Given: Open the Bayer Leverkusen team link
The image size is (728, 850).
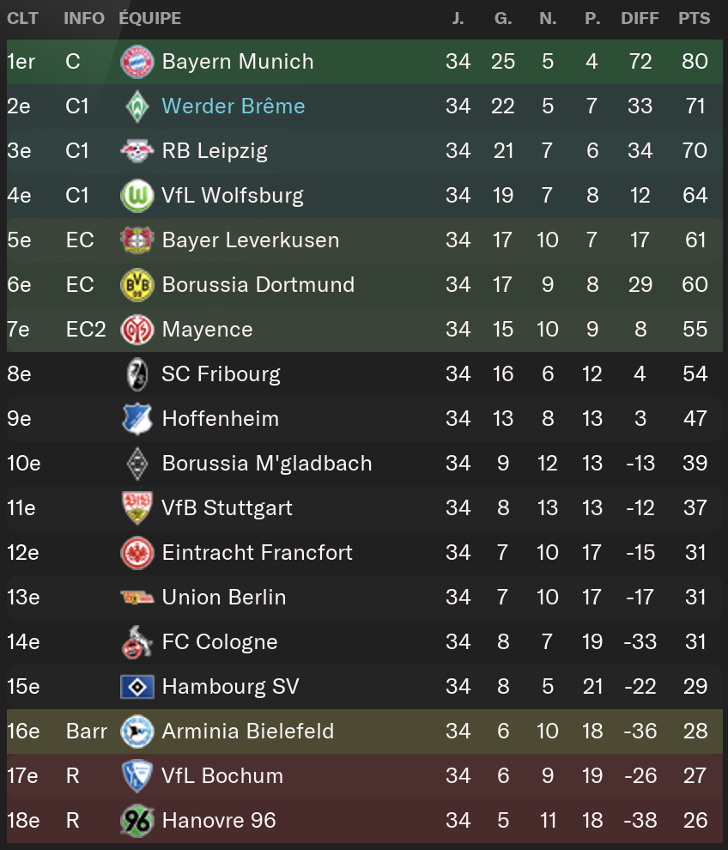Looking at the screenshot, I should coord(251,240).
